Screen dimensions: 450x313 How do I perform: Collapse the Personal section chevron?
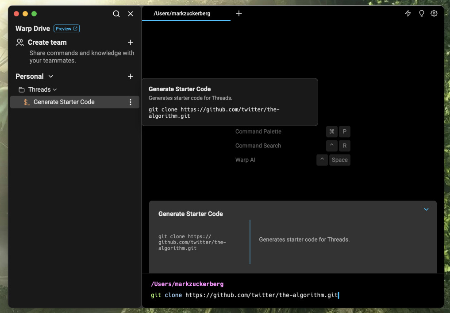51,77
